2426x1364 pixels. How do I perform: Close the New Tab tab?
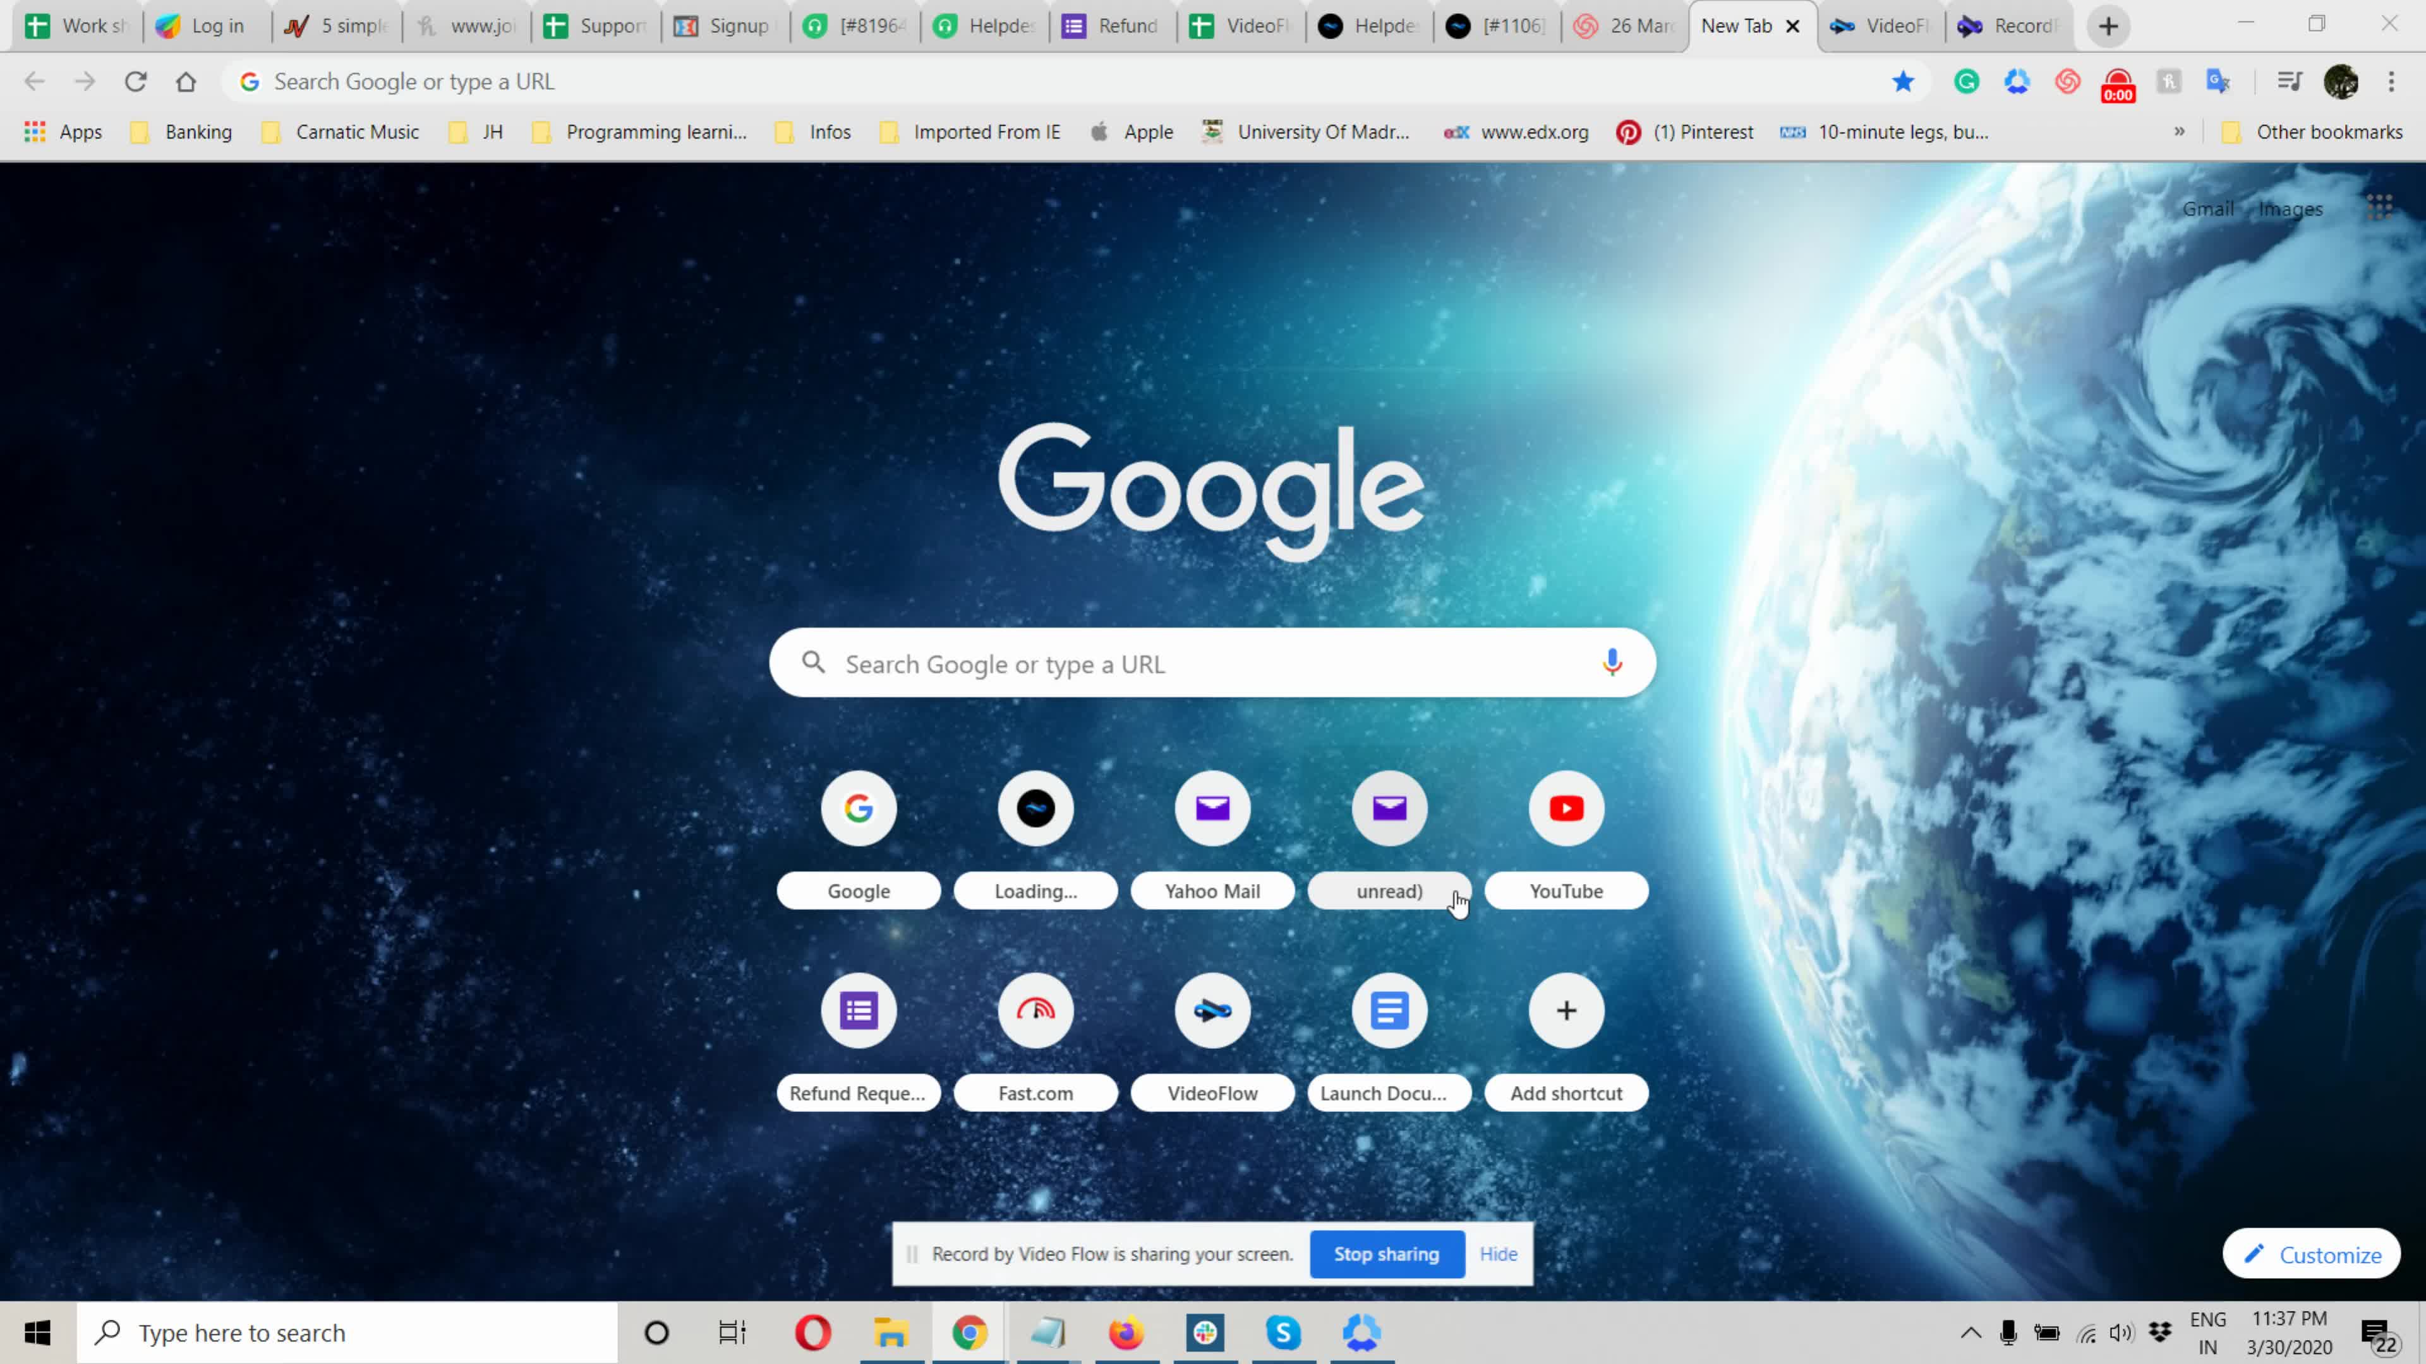point(1793,27)
